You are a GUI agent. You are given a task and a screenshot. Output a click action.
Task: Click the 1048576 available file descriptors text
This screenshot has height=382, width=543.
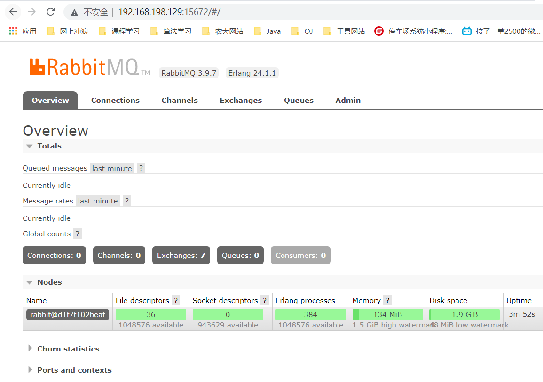tap(151, 325)
